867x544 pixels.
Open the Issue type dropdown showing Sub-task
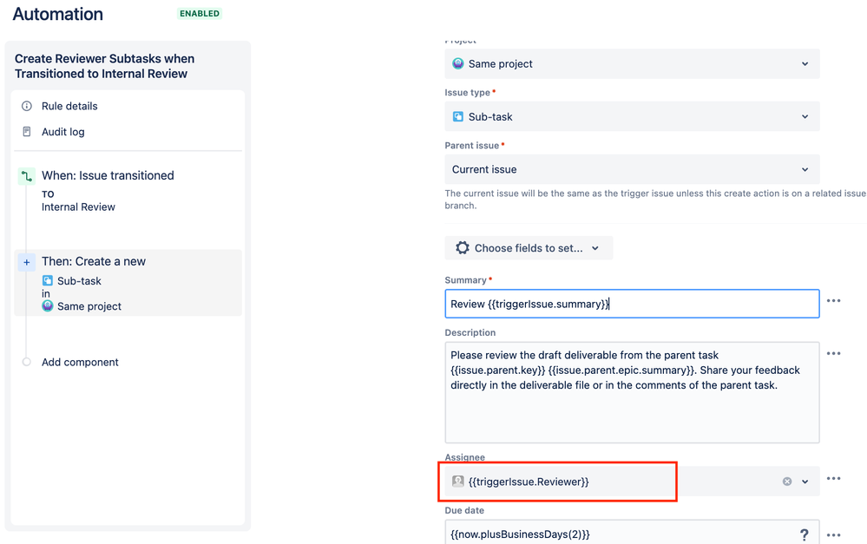632,116
